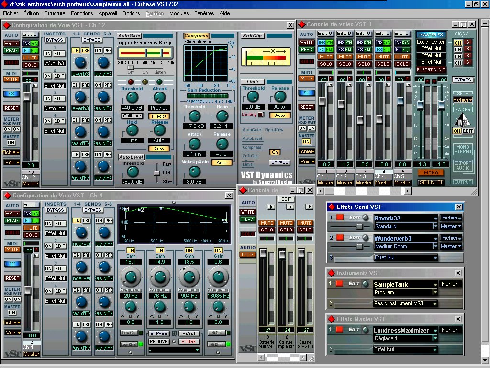
Task: Click the UV22 dither logo in master section
Action: 463,120
